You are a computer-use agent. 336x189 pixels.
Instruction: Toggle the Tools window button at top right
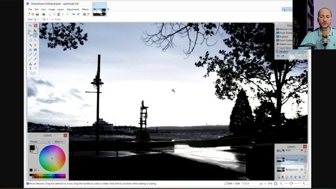[x=283, y=9]
